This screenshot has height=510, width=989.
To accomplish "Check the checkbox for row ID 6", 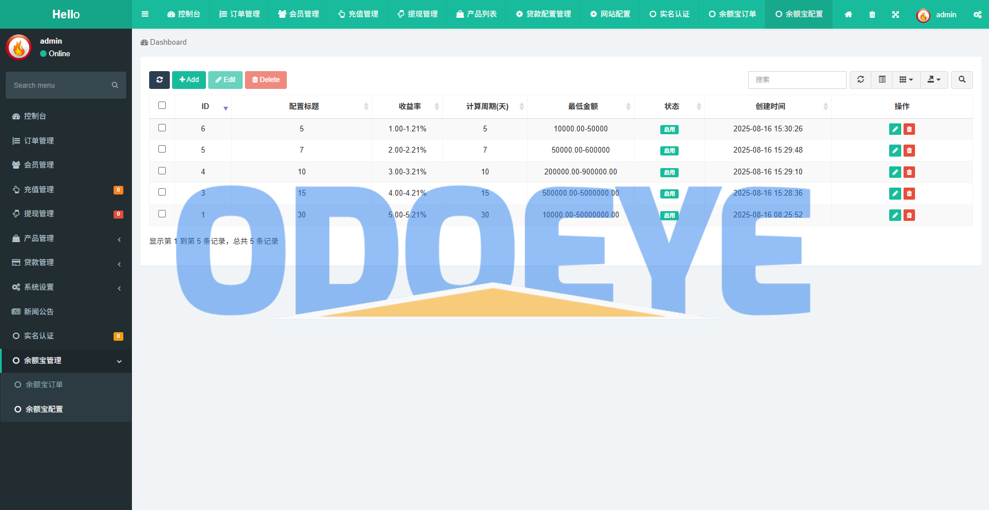I will (162, 128).
